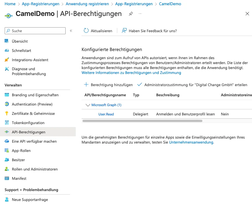Collapse the Microsoft Graph (1) chevron
Screen dimensions: 252x205
click(88, 105)
